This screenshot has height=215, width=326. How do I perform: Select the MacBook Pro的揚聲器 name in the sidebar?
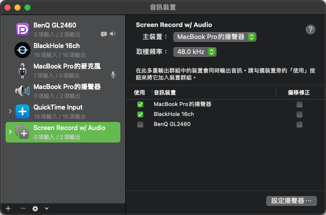(x=67, y=87)
